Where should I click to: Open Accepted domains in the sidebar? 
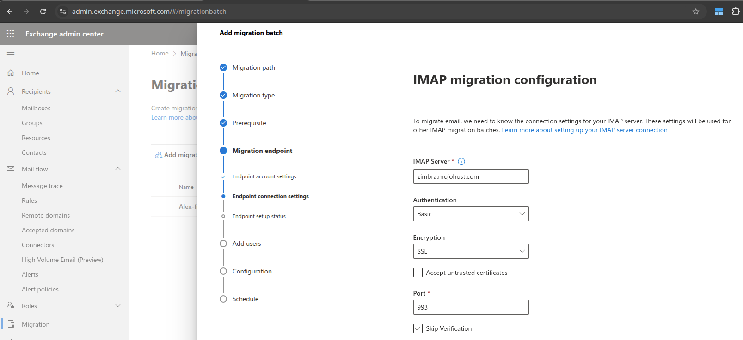48,230
